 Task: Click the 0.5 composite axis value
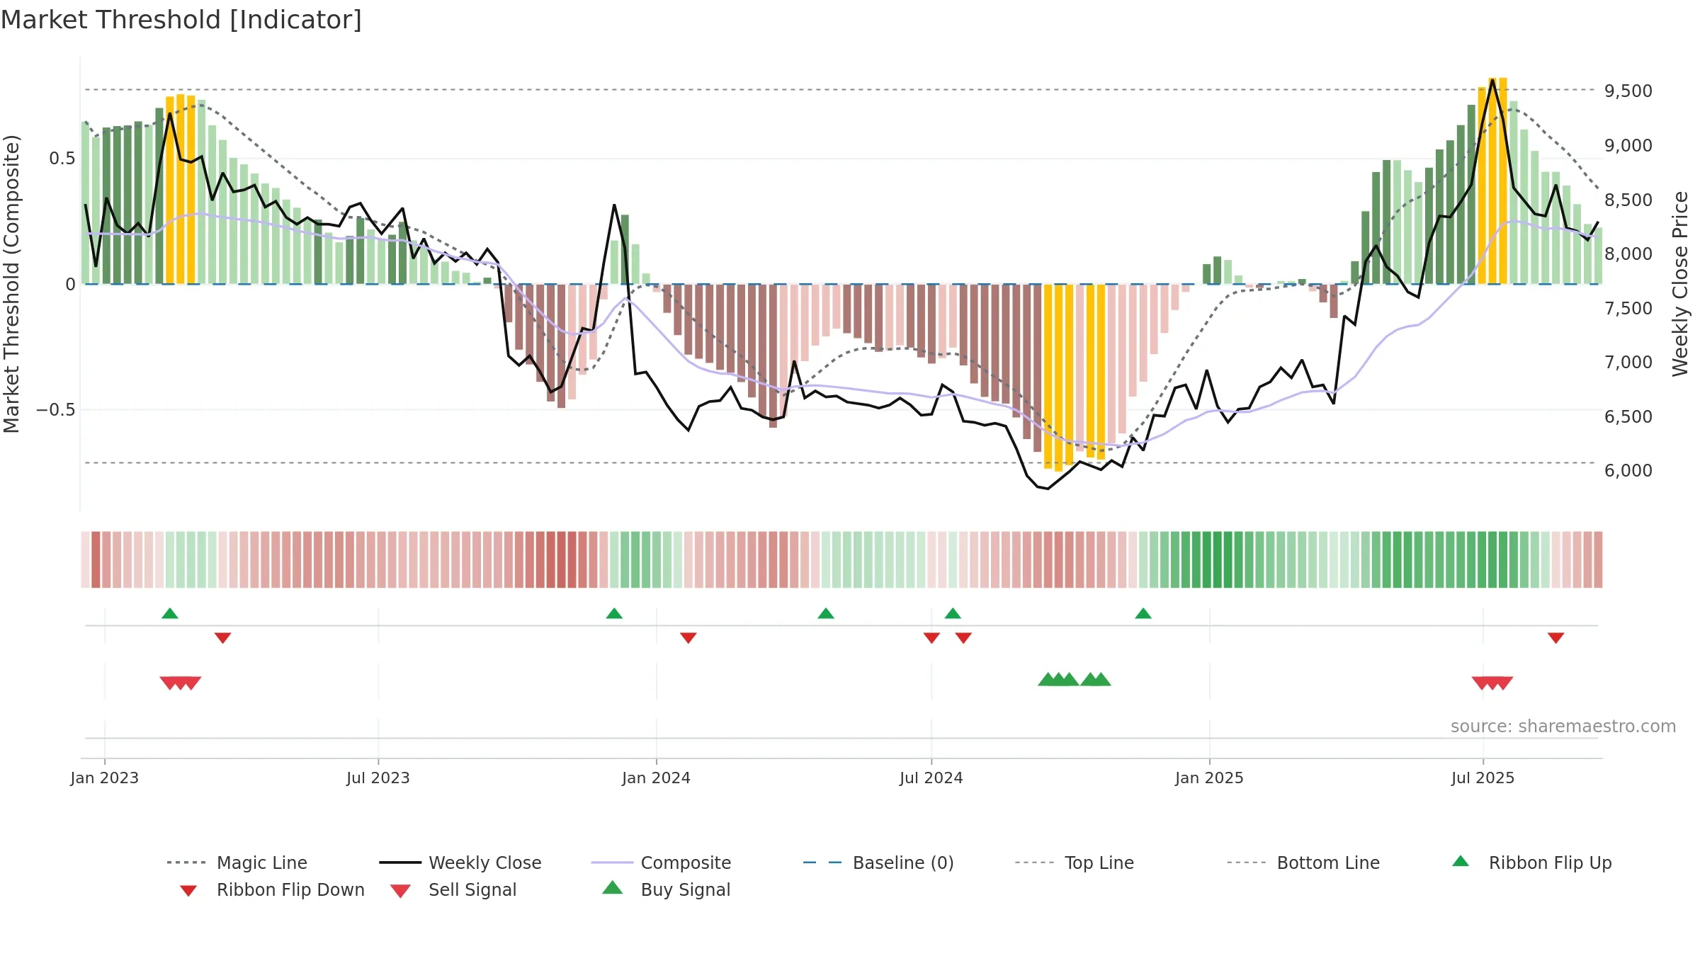(62, 158)
